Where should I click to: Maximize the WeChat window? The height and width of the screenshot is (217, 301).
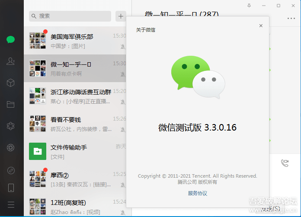pyautogui.click(x=279, y=6)
